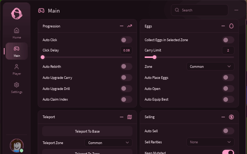Click the Home house icon in sidebar
This screenshot has height=154, width=247.
tap(16, 30)
